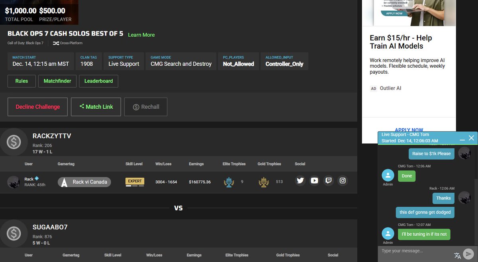
Task: Click Outlier AI advertiser name
Action: (390, 88)
